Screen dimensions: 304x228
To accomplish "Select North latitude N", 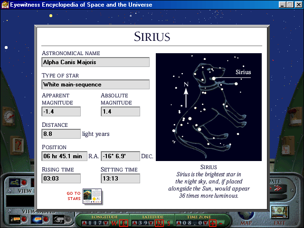I will click(159, 223).
